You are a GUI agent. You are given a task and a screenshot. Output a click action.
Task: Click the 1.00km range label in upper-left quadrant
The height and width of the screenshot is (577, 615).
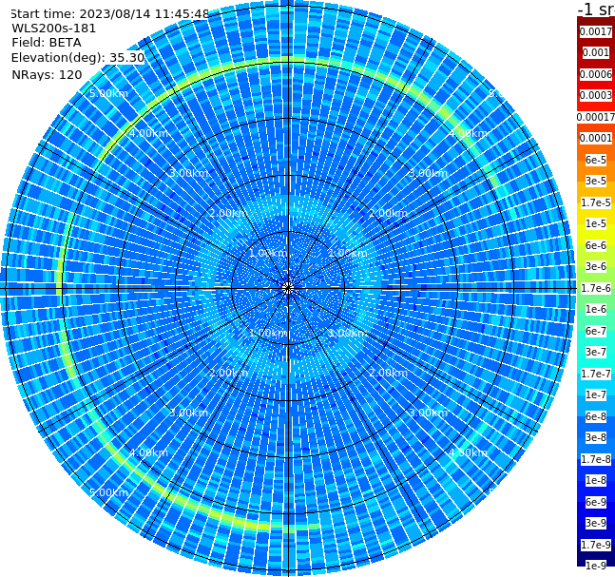point(269,253)
